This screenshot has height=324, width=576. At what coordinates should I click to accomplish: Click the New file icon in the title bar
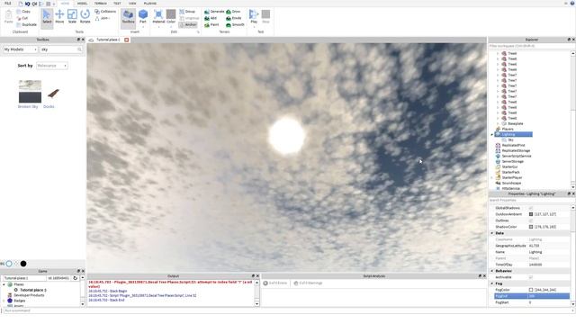[21, 4]
